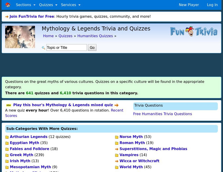Click the folder icon beside World Myth
Viewport: 223px width, 172px height.
[117, 167]
